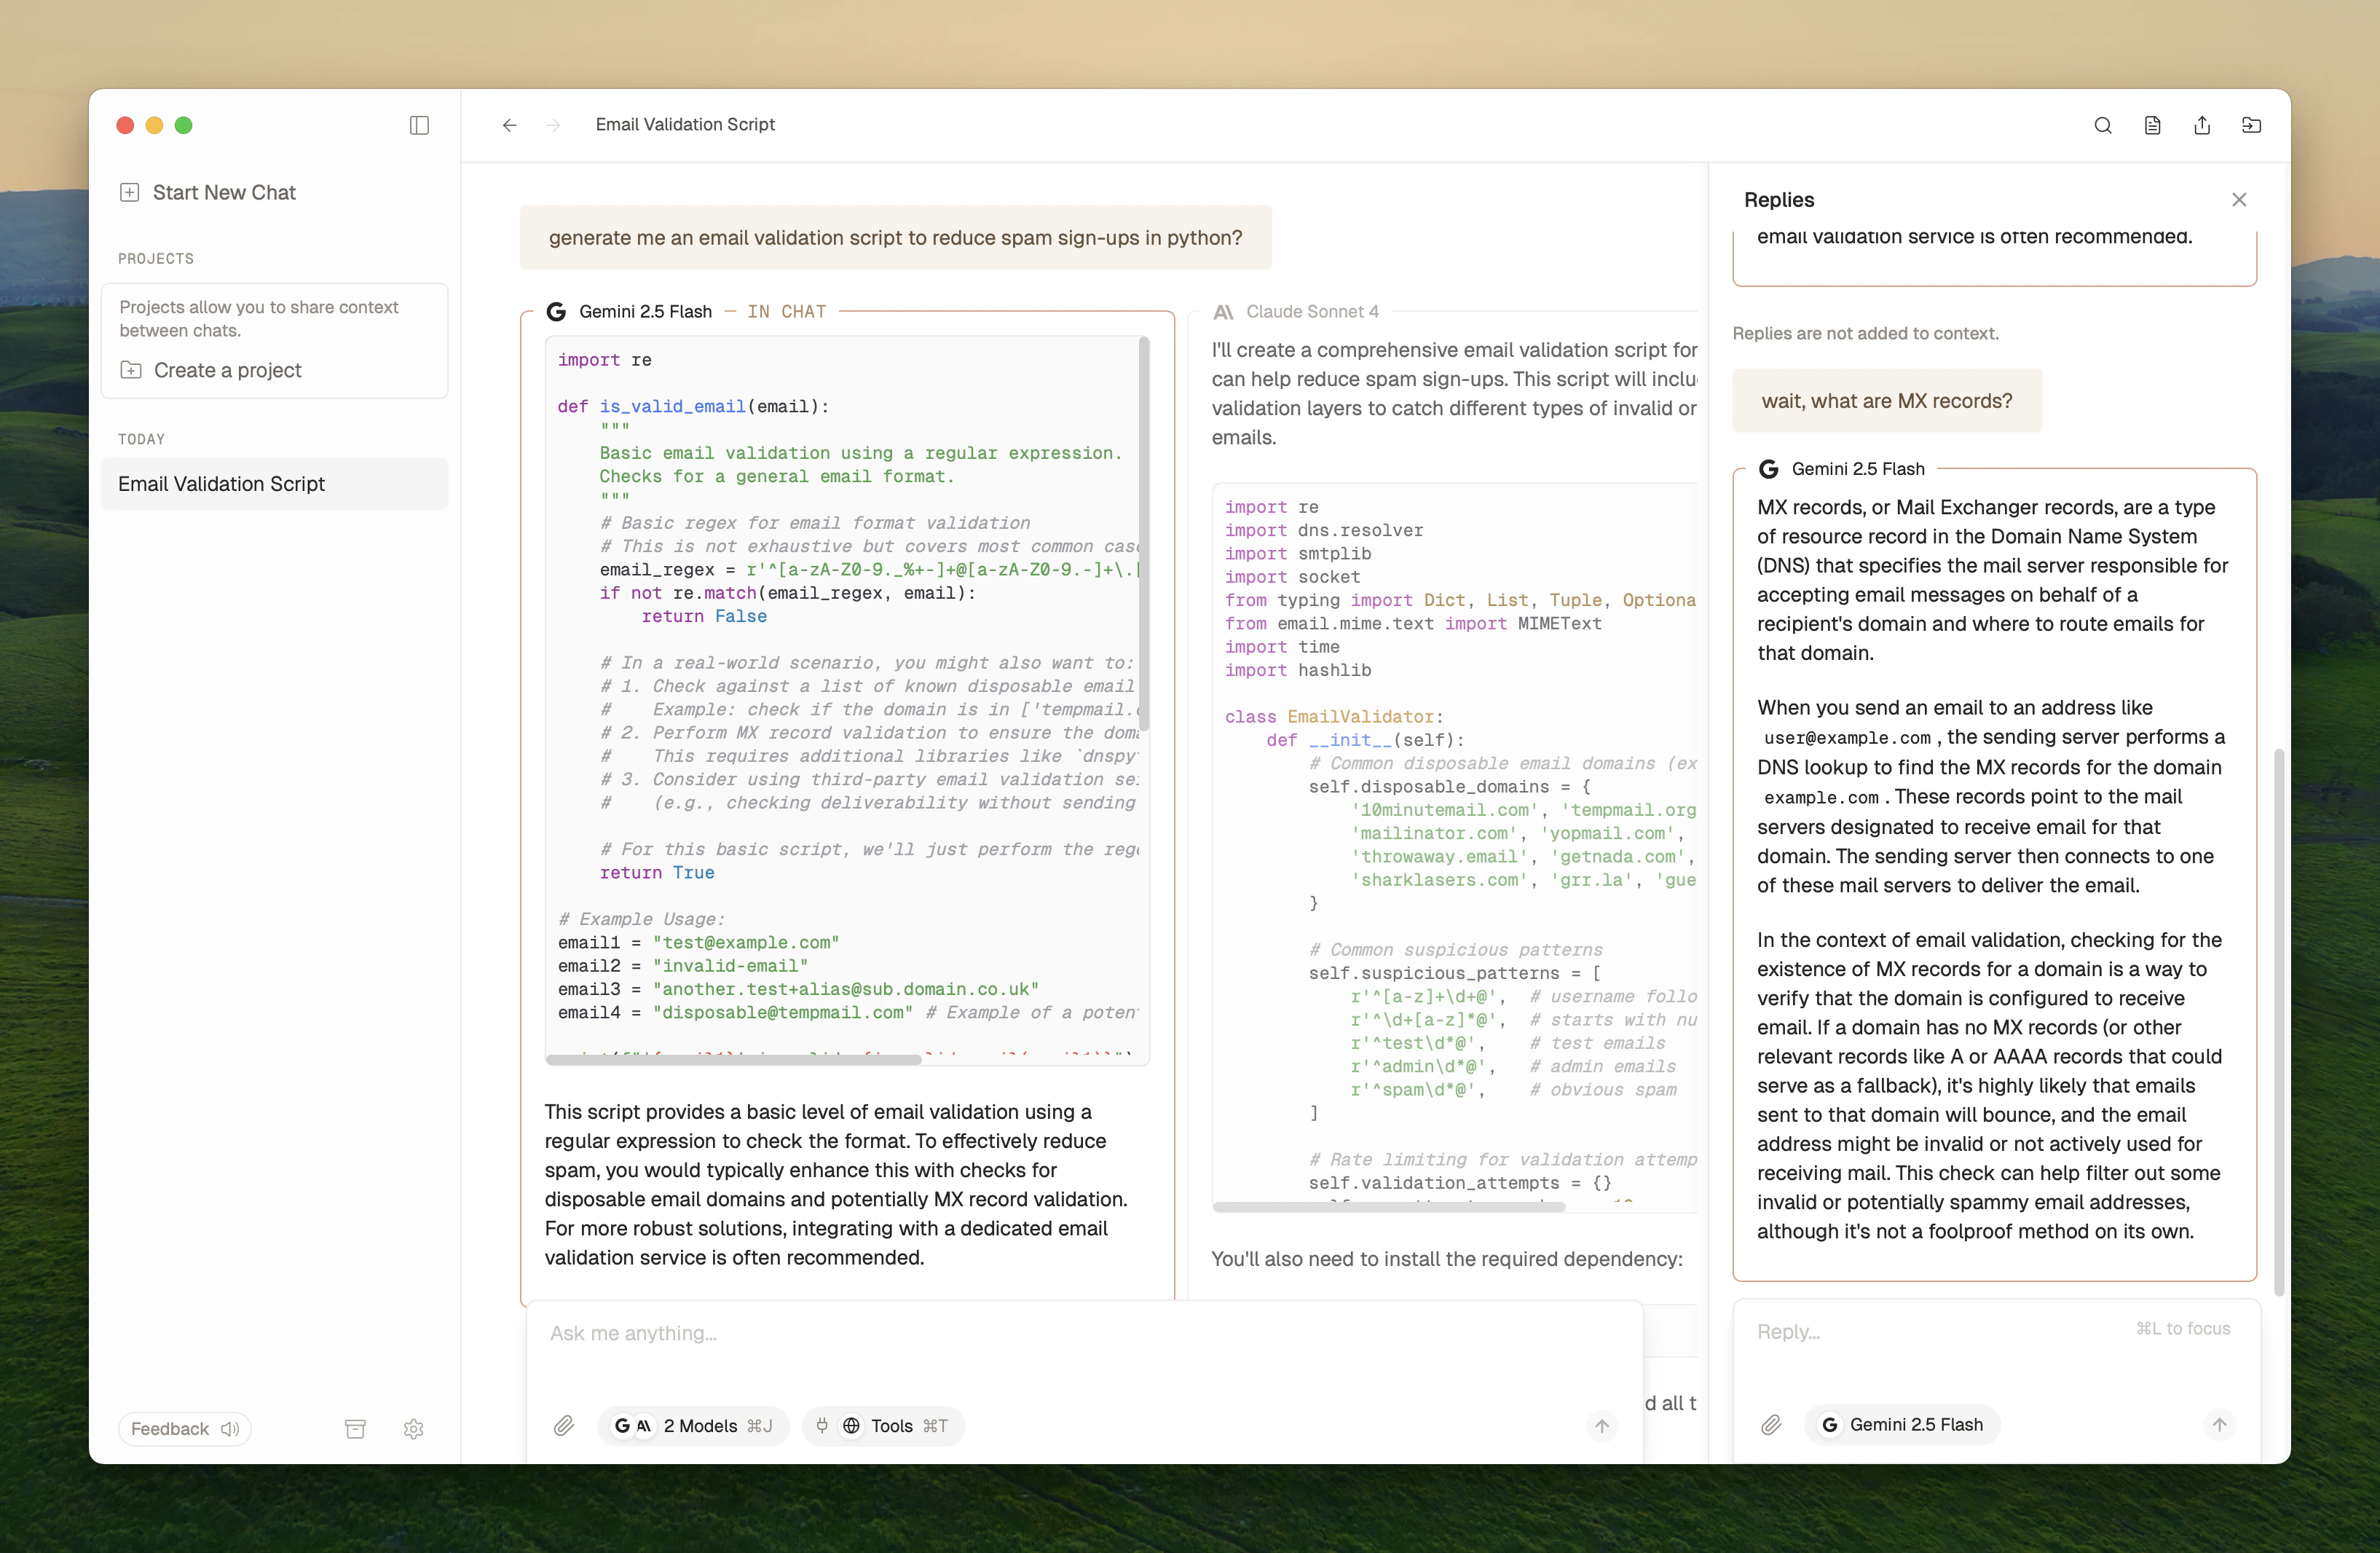Open the Email Validation Script chat in sidebar
This screenshot has height=1553, width=2380.
point(274,484)
